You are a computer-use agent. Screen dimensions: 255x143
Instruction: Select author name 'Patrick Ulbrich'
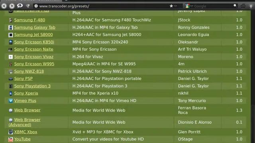[192, 71]
